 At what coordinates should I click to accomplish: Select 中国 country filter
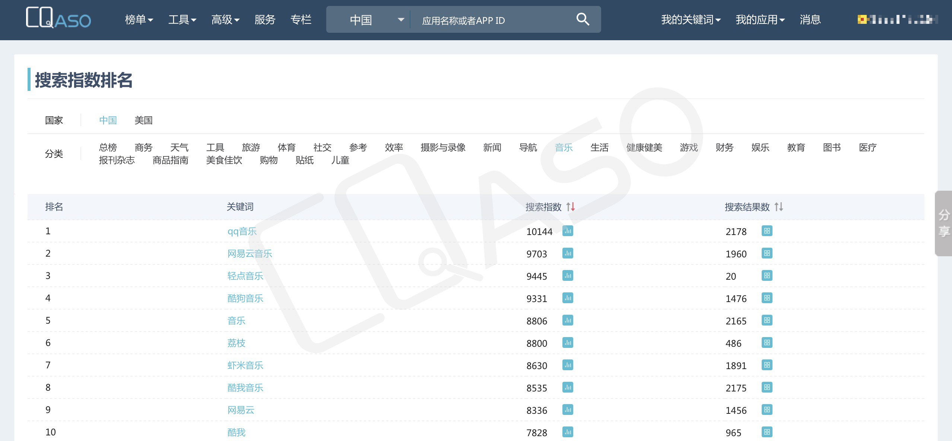click(108, 120)
